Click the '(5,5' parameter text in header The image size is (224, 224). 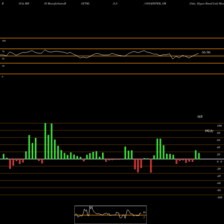coord(115,4)
